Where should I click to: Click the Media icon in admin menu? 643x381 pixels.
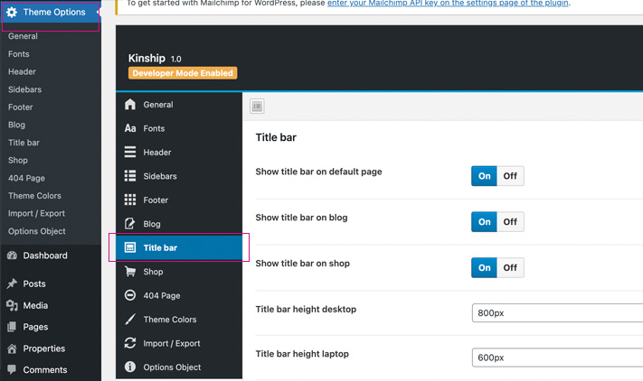click(x=12, y=305)
